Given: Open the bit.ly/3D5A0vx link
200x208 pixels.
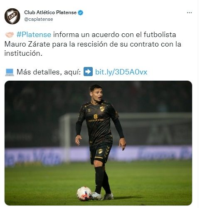Looking at the screenshot, I should pos(121,72).
